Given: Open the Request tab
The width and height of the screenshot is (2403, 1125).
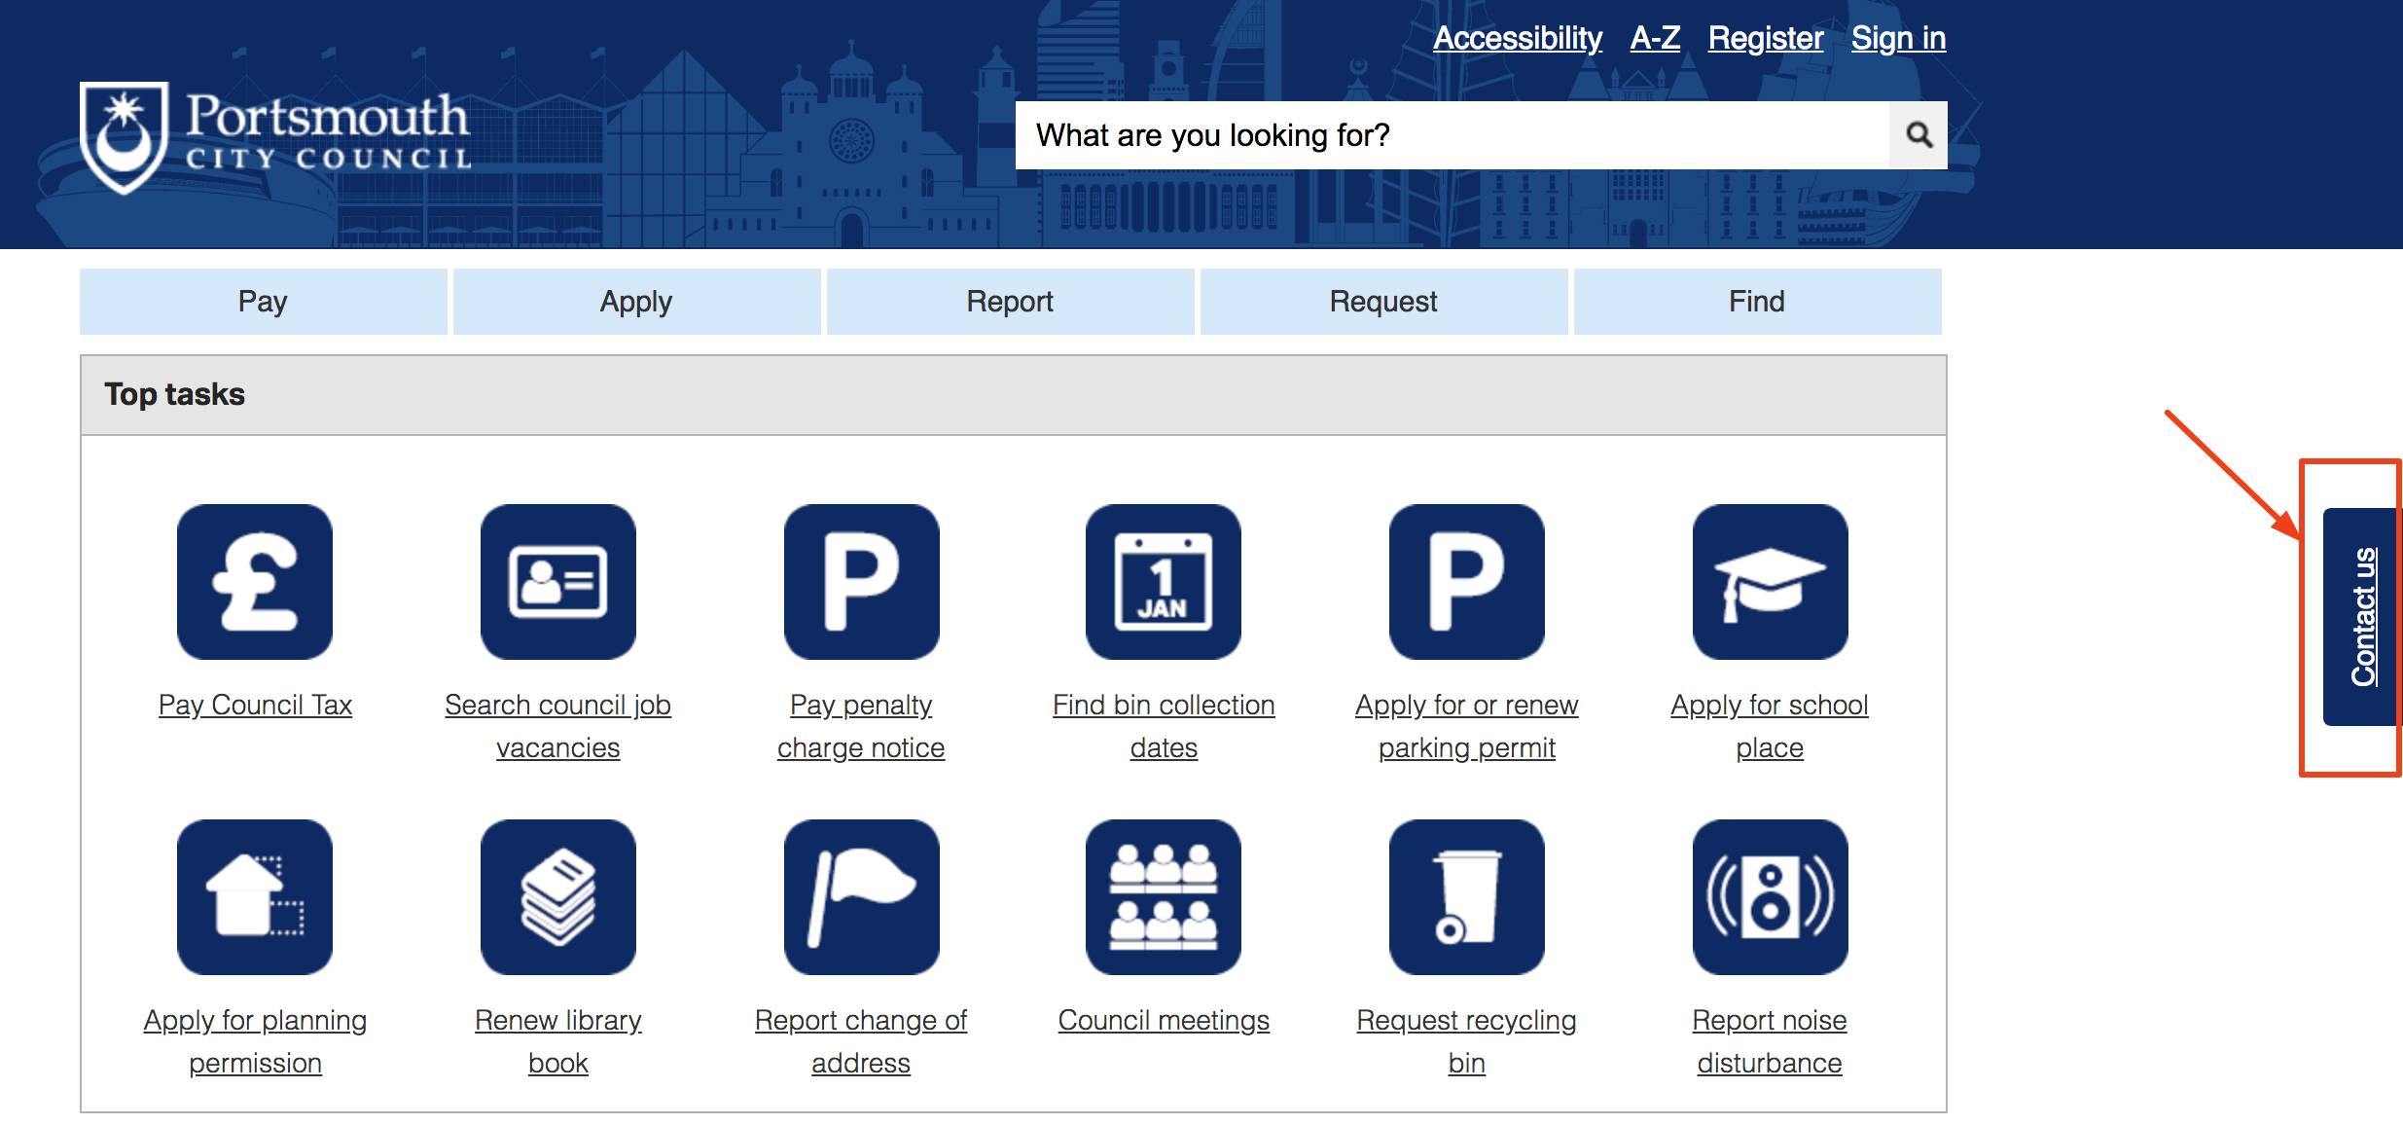Looking at the screenshot, I should point(1383,302).
